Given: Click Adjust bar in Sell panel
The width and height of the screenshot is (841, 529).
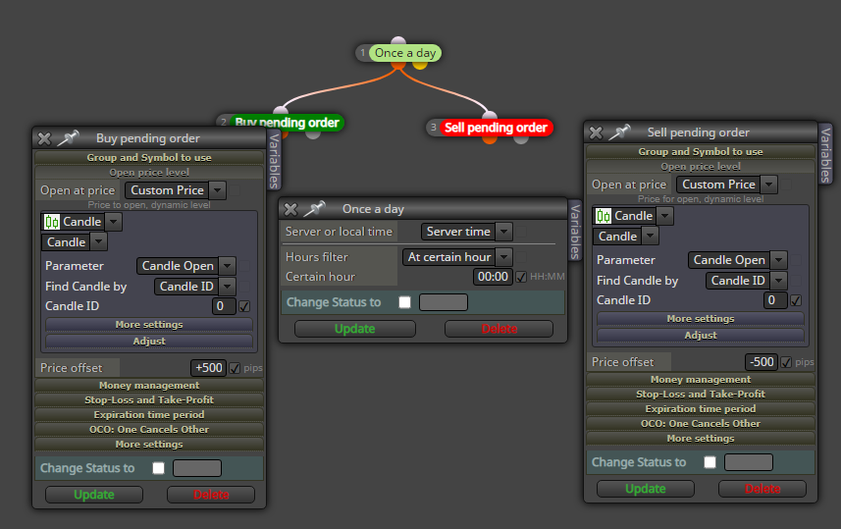Looking at the screenshot, I should tap(701, 336).
